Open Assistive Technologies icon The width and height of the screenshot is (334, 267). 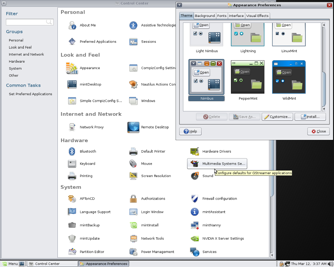coord(133,25)
